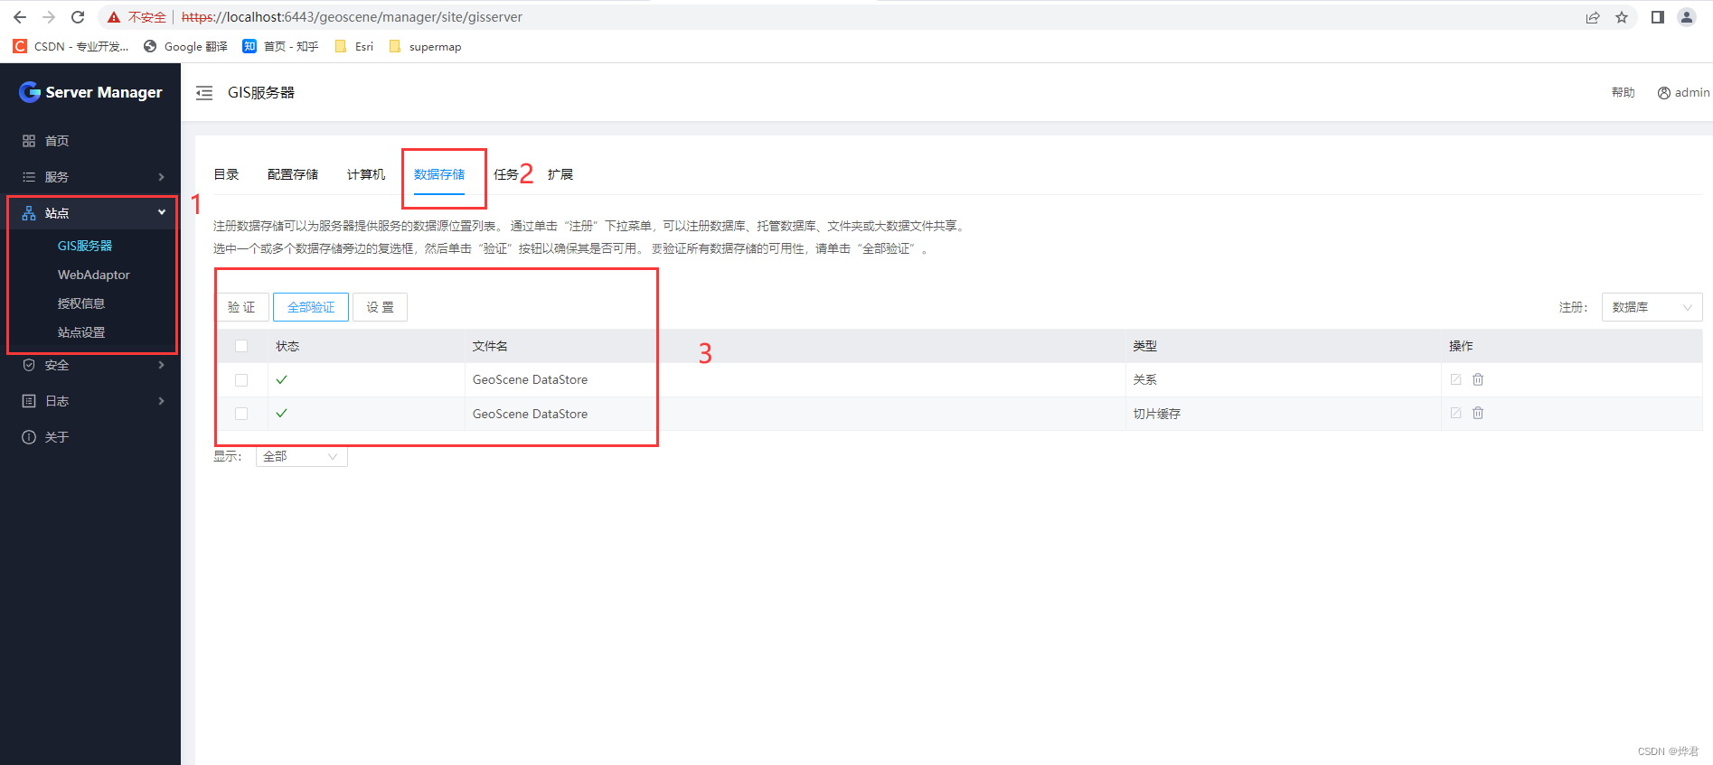
Task: Select GIS服务器 in the sidebar
Action: tap(85, 246)
